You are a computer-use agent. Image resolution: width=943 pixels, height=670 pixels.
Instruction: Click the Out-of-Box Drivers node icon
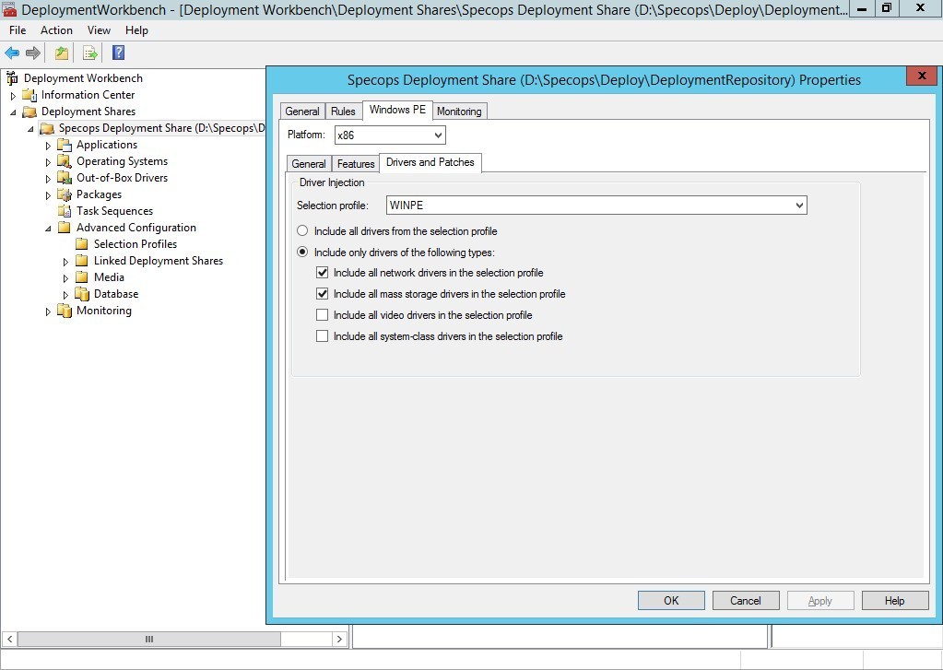(65, 178)
